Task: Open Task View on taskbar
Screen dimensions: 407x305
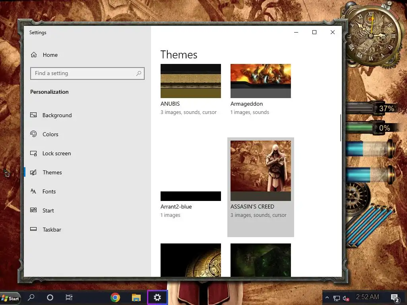Action: click(69, 297)
